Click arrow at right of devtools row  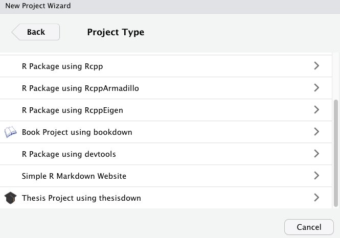tap(316, 154)
